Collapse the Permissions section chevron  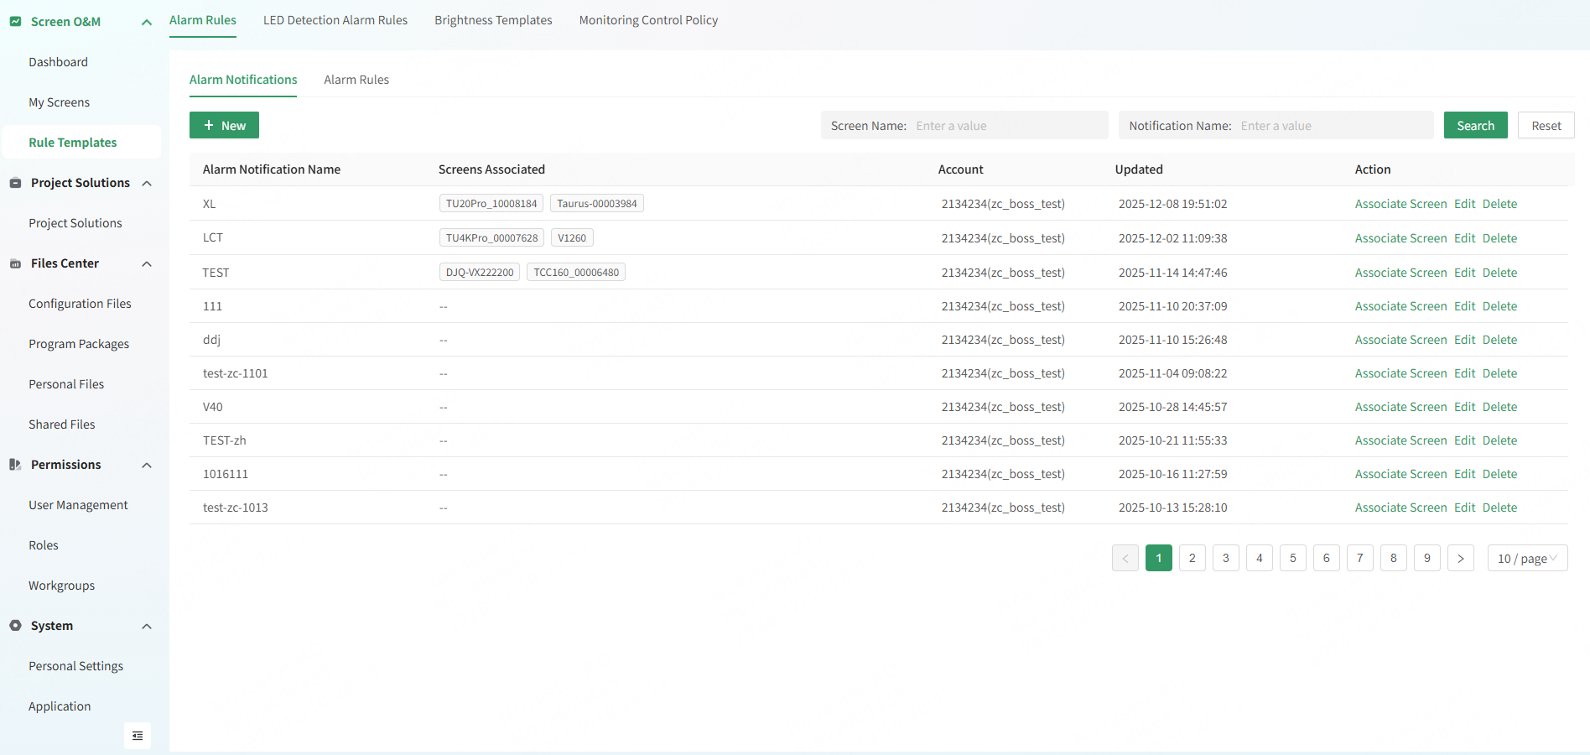[x=147, y=465]
